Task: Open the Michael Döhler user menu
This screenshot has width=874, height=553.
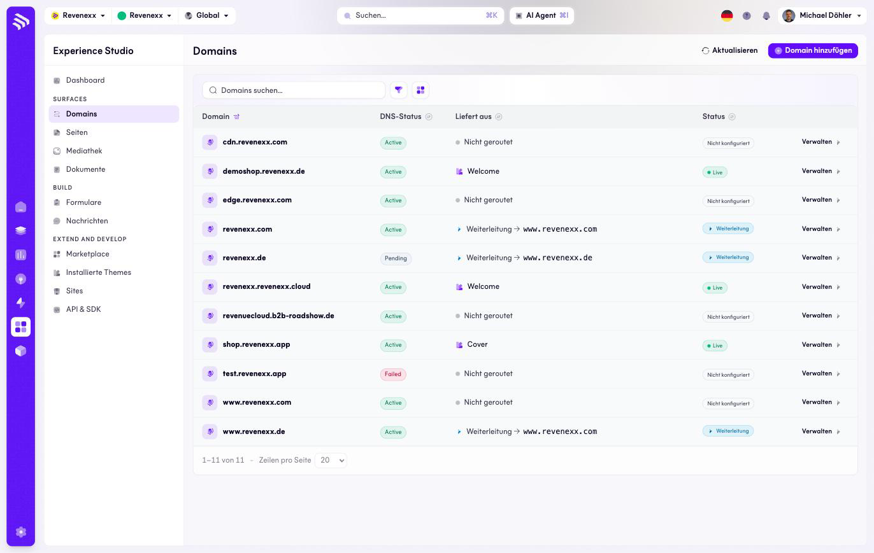Action: pos(822,16)
